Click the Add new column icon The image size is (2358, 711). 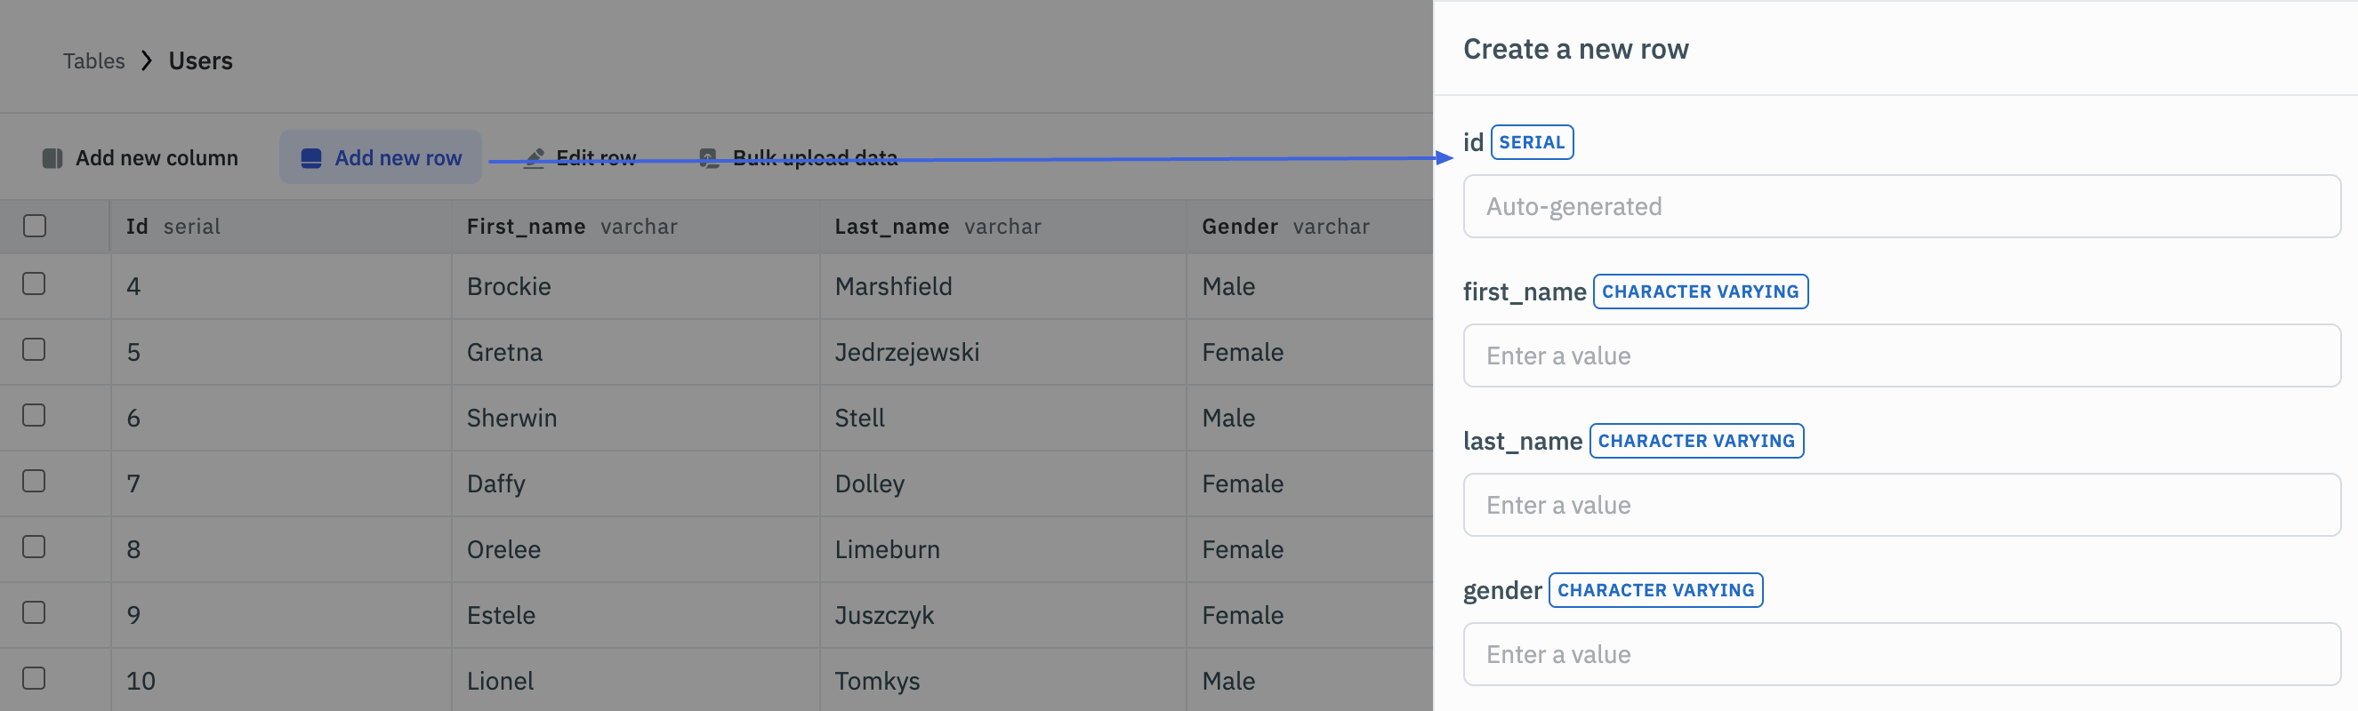click(x=52, y=158)
